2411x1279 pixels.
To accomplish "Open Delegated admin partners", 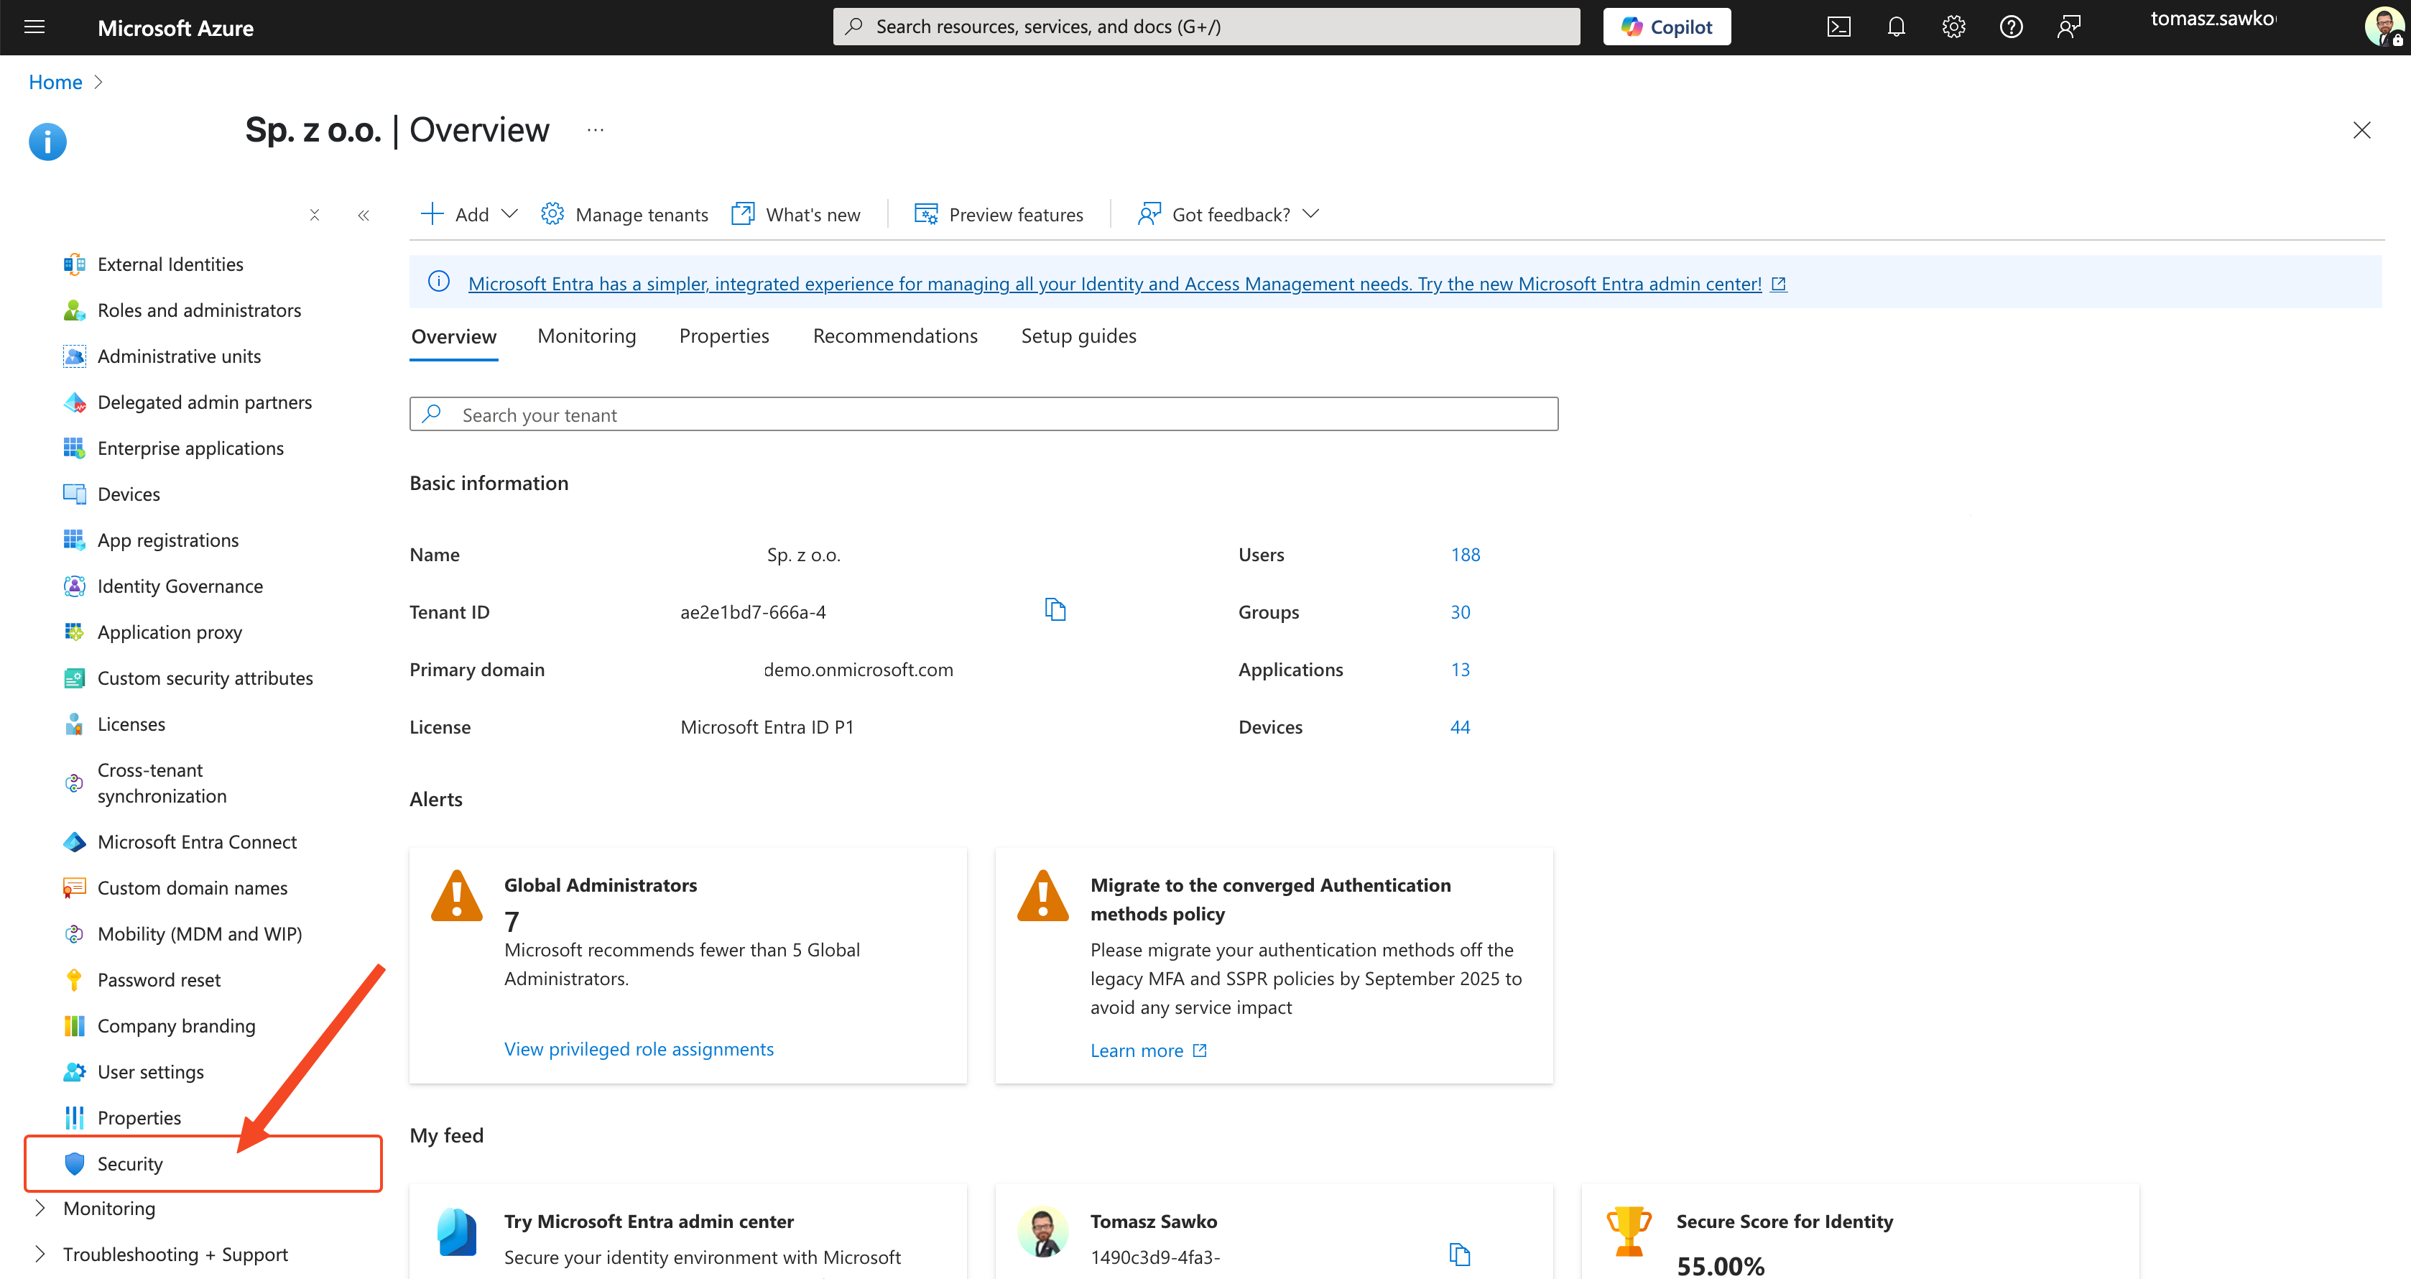I will pyautogui.click(x=204, y=402).
